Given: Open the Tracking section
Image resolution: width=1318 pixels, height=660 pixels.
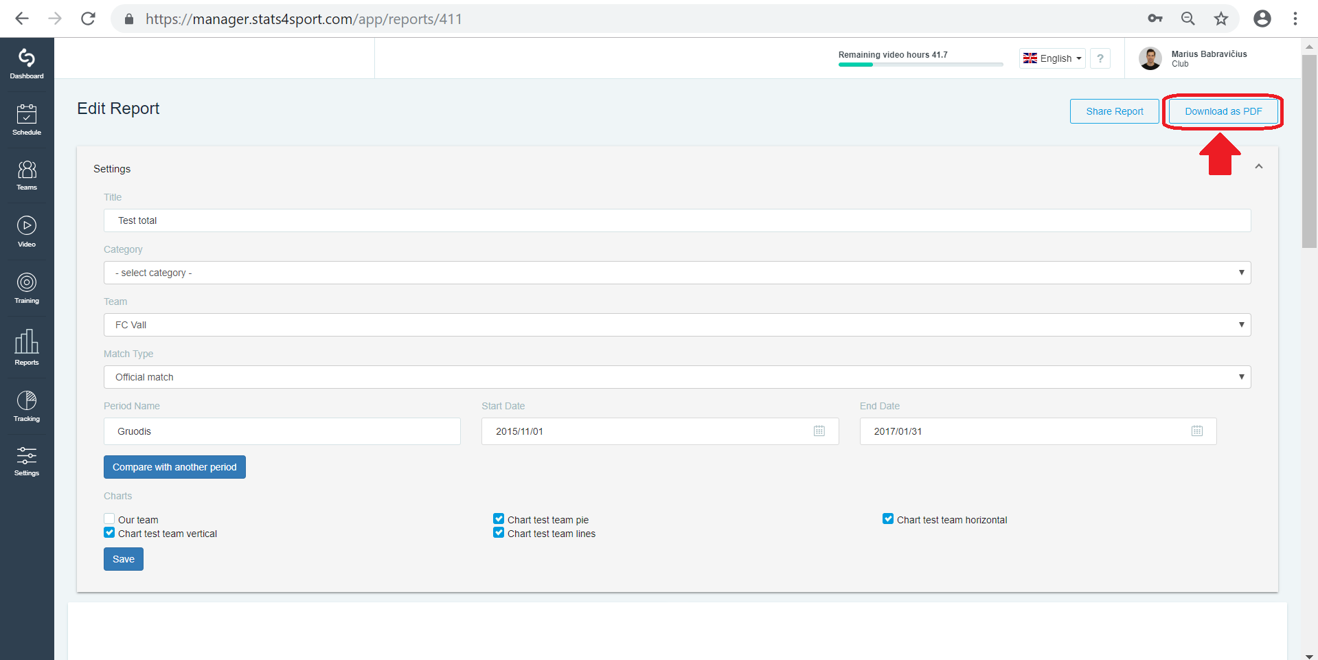Looking at the screenshot, I should click(x=27, y=406).
